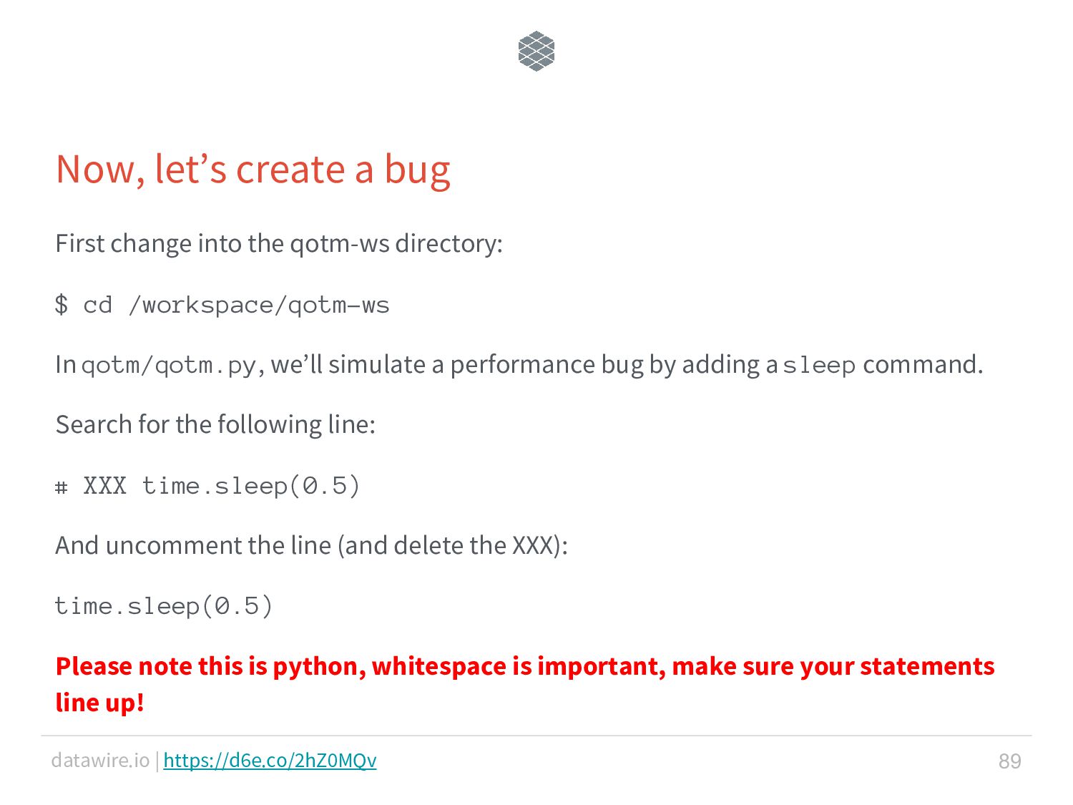Click the datawire.io footer text

(x=100, y=760)
